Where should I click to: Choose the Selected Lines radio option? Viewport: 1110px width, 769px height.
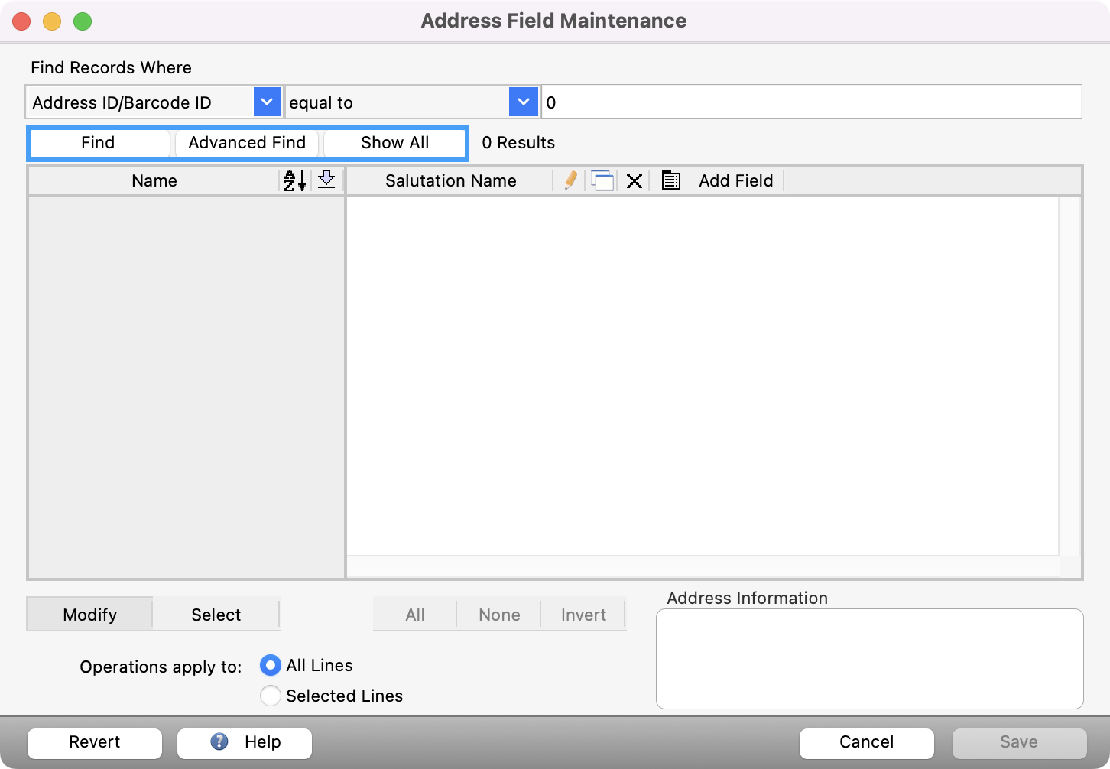271,696
